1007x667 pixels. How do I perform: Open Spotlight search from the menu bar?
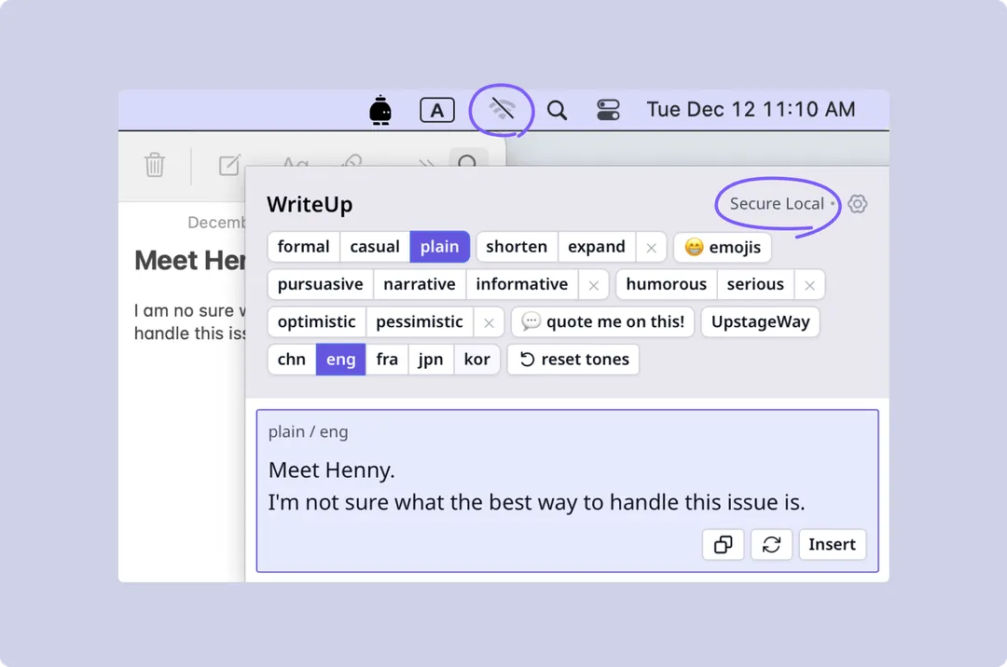[x=557, y=109]
